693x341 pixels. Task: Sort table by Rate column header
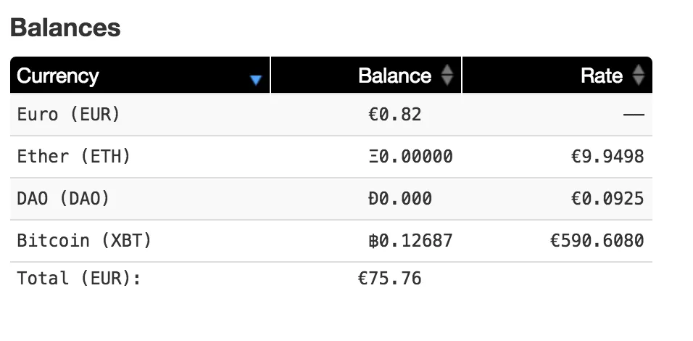click(x=557, y=75)
